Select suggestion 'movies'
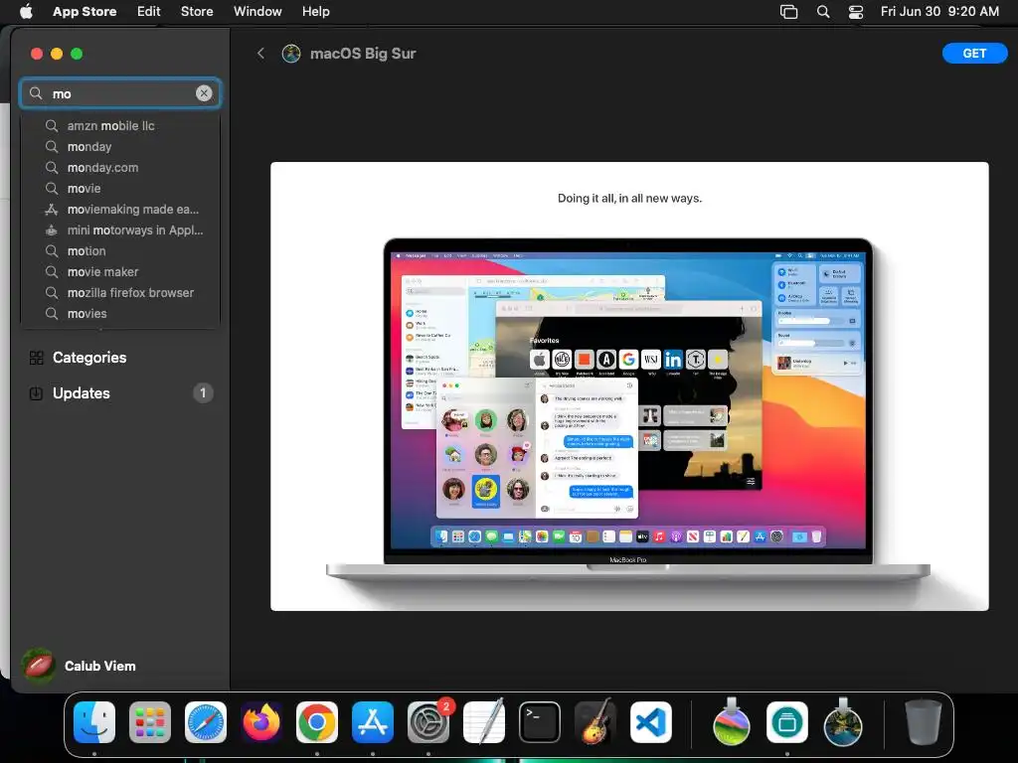The image size is (1018, 763). pyautogui.click(x=120, y=313)
